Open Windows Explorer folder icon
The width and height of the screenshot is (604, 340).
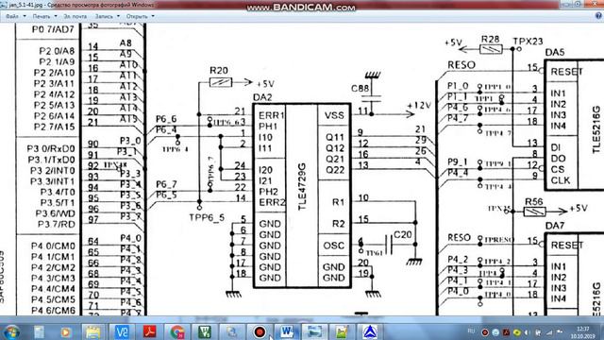coord(92,331)
